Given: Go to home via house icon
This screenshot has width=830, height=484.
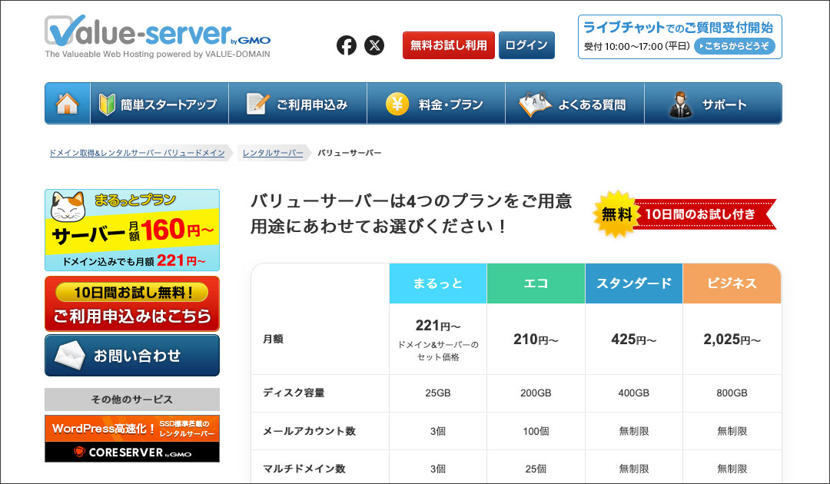Looking at the screenshot, I should coord(67,103).
